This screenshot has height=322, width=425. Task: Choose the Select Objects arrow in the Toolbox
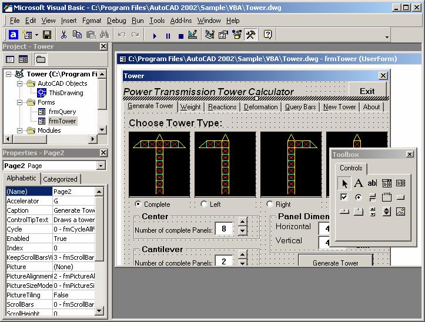(x=344, y=183)
